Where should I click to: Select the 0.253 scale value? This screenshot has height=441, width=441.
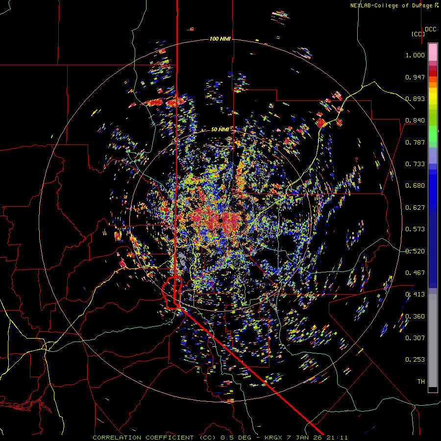[x=415, y=360]
